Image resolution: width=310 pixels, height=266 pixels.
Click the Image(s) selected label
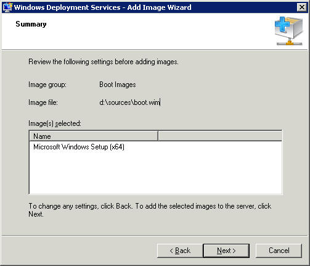(x=55, y=123)
